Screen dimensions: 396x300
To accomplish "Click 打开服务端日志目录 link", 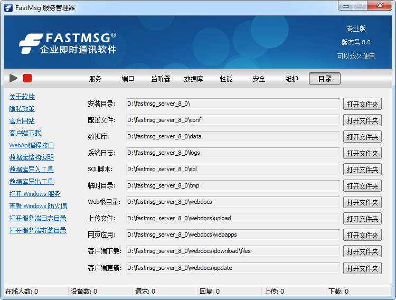I will click(x=38, y=218).
